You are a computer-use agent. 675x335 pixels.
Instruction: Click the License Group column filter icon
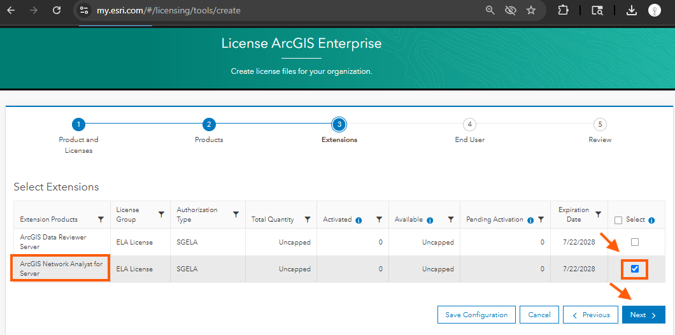(x=161, y=214)
